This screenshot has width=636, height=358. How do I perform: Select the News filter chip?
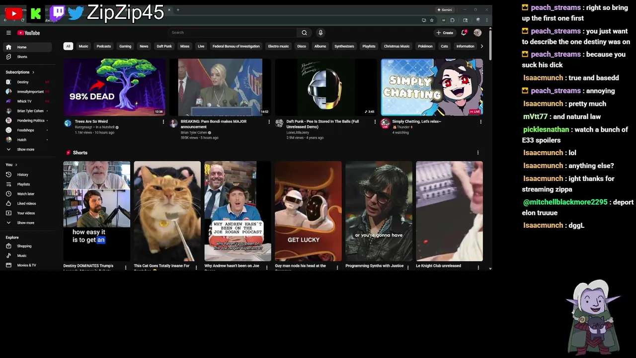click(x=144, y=46)
